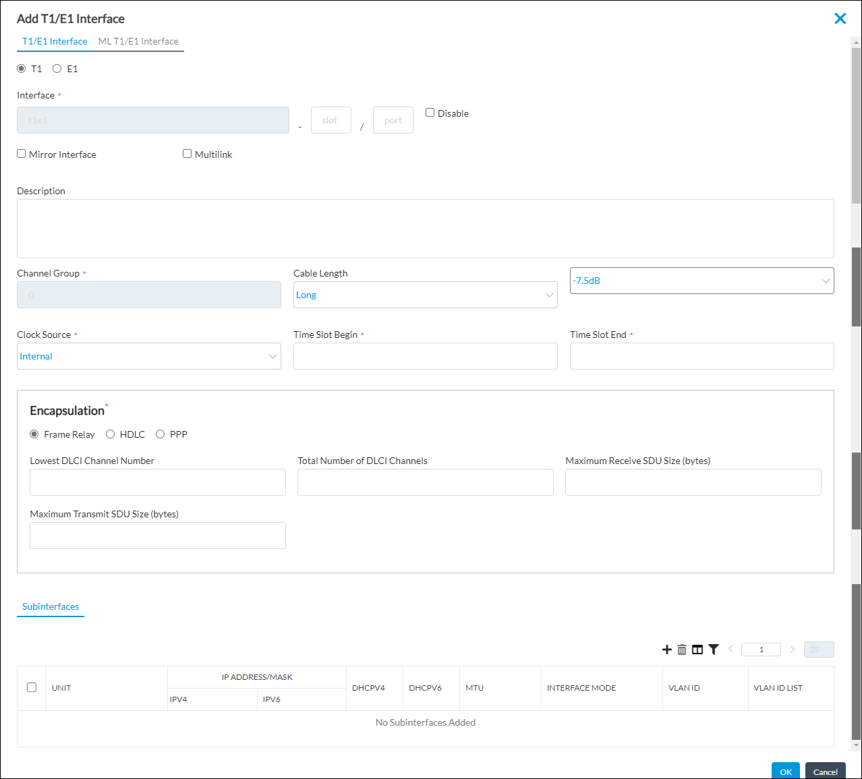Switch to the ML T1/E1 Interface tab

(x=138, y=41)
